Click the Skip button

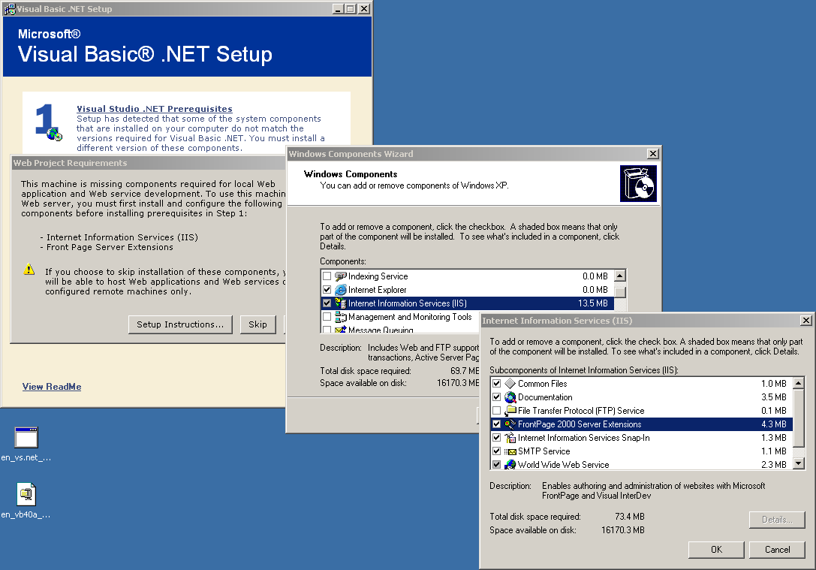(257, 324)
